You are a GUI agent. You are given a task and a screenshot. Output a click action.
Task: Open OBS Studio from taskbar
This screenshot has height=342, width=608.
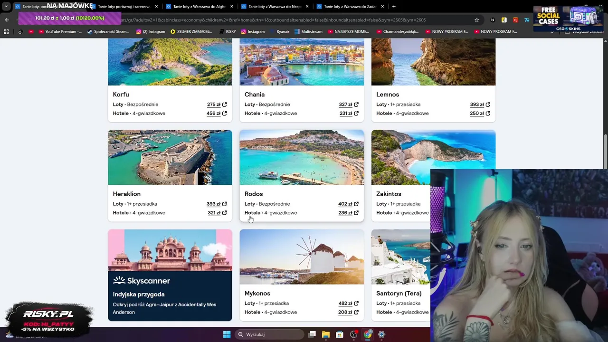(x=353, y=334)
